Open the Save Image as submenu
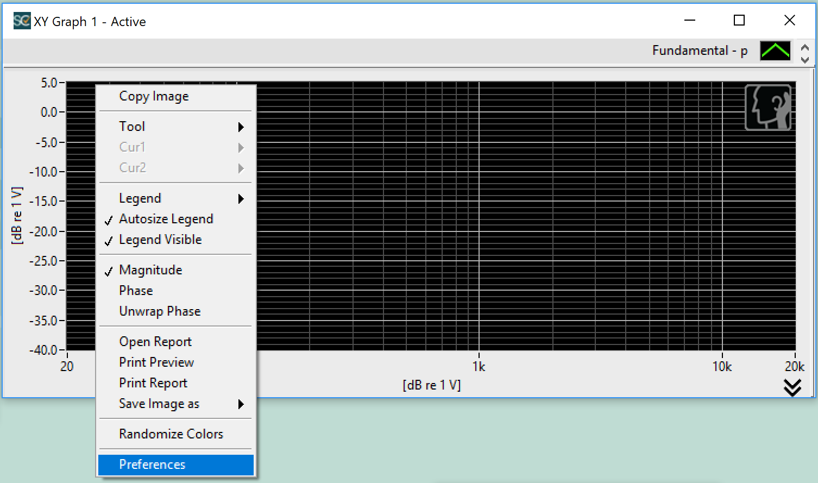This screenshot has width=818, height=483. (176, 404)
